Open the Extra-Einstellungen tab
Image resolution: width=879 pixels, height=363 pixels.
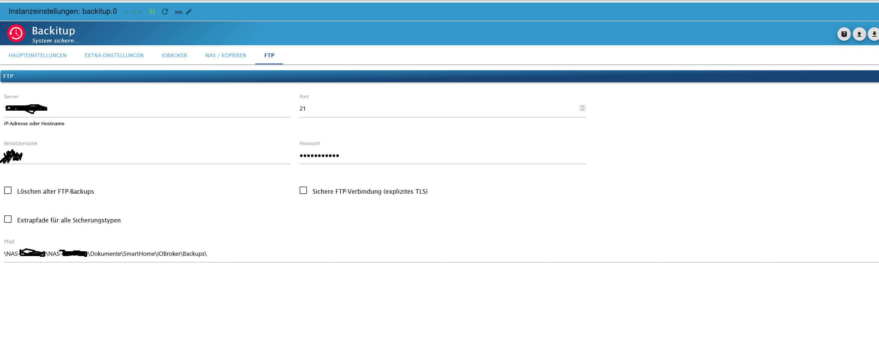coord(114,55)
